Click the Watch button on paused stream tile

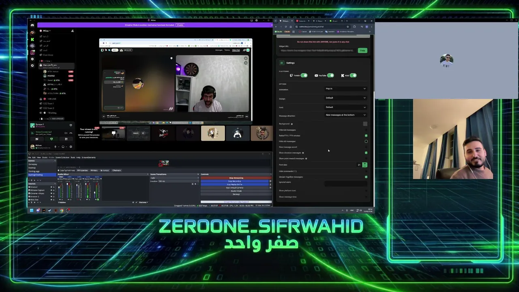tap(135, 133)
